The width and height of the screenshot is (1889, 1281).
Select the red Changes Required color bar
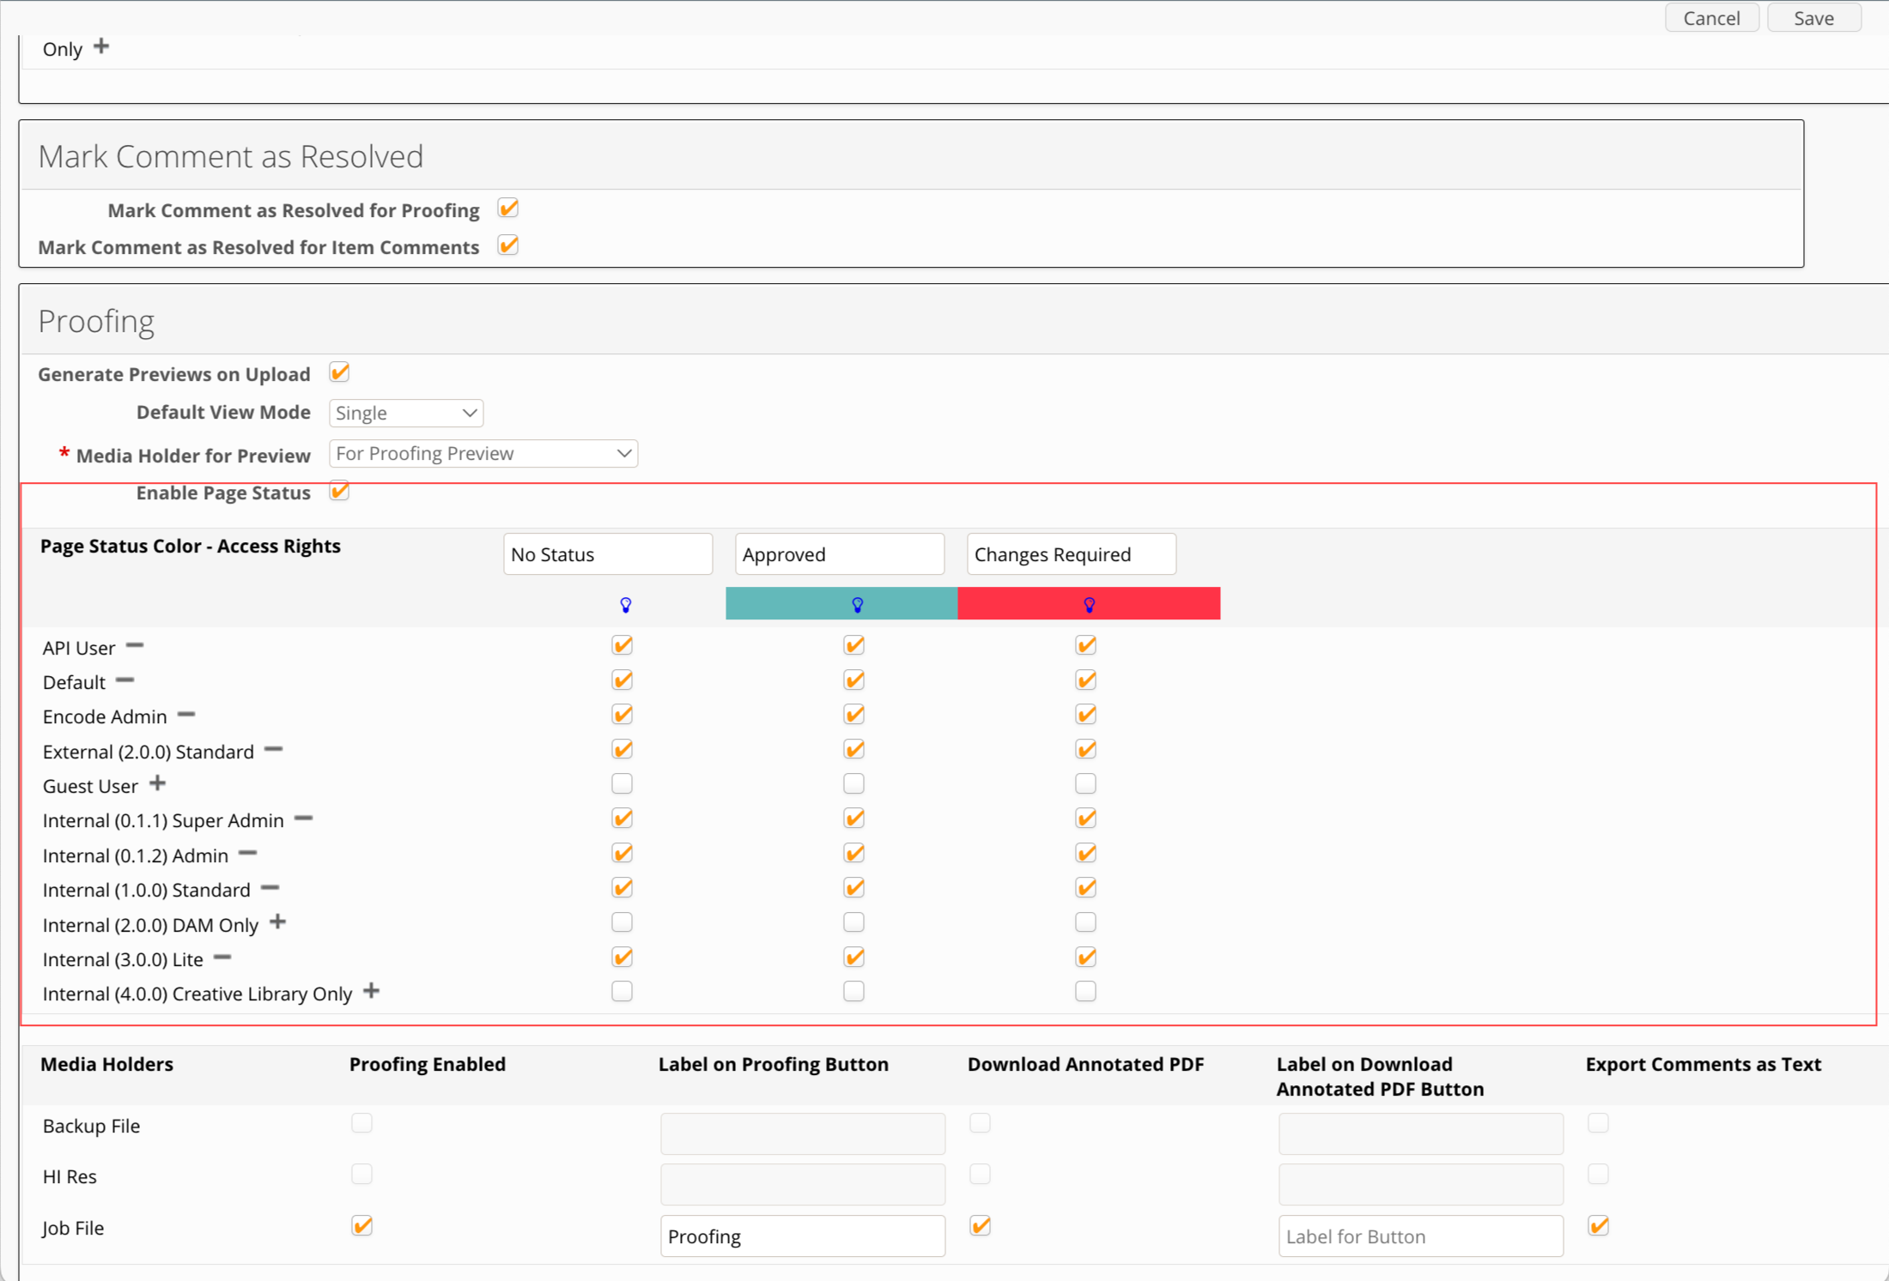click(1089, 603)
